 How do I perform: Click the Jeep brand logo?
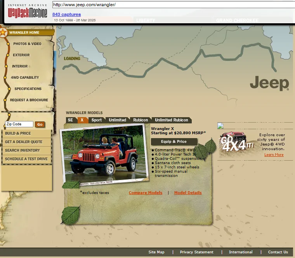pos(269,83)
